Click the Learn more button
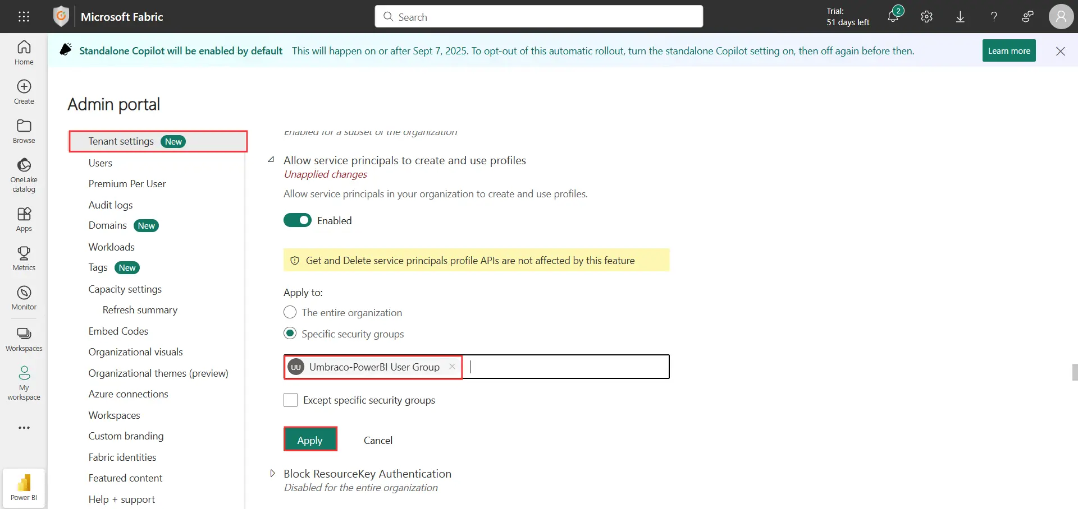This screenshot has width=1078, height=509. [x=1009, y=50]
